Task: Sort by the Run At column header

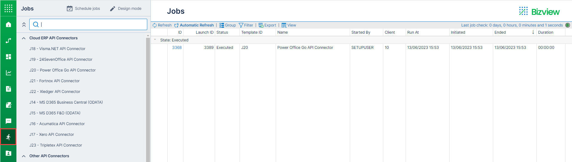Action: (427, 32)
